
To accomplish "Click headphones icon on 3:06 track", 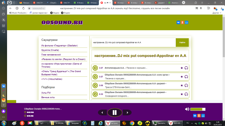I will coord(186,85).
